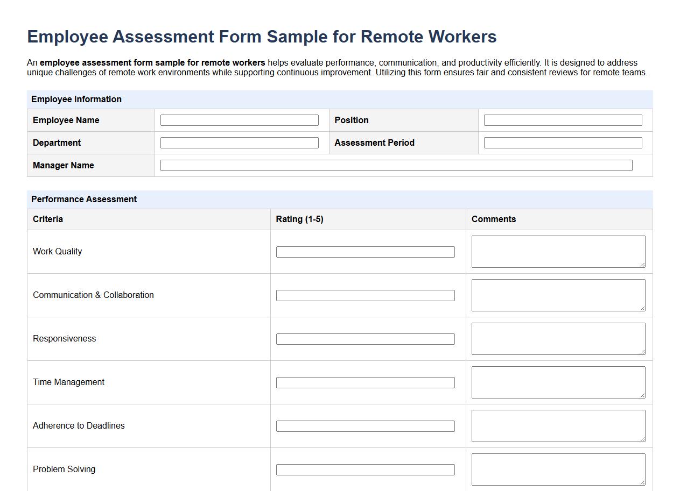The height and width of the screenshot is (491, 680).
Task: Click the Communication & Collaboration comments box
Action: click(x=558, y=295)
